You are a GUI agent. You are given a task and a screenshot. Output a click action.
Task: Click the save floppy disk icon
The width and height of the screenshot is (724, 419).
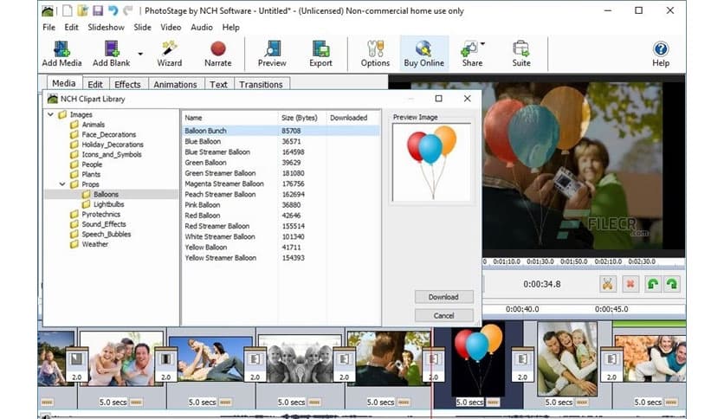pos(97,10)
